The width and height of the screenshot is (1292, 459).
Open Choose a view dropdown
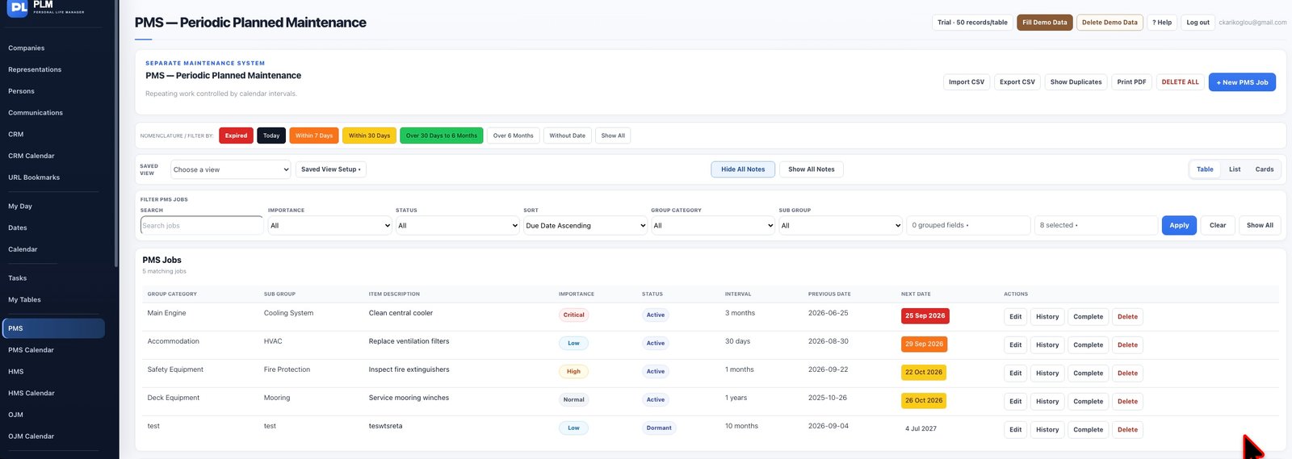230,169
